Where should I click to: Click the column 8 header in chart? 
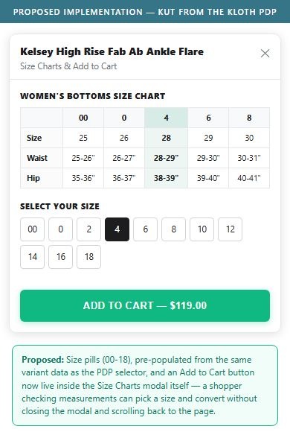point(249,118)
